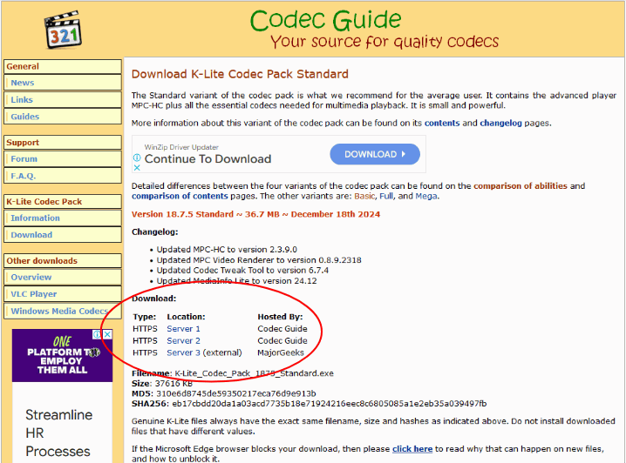The image size is (626, 463).
Task: Open comparison of abilities link
Action: (521, 186)
